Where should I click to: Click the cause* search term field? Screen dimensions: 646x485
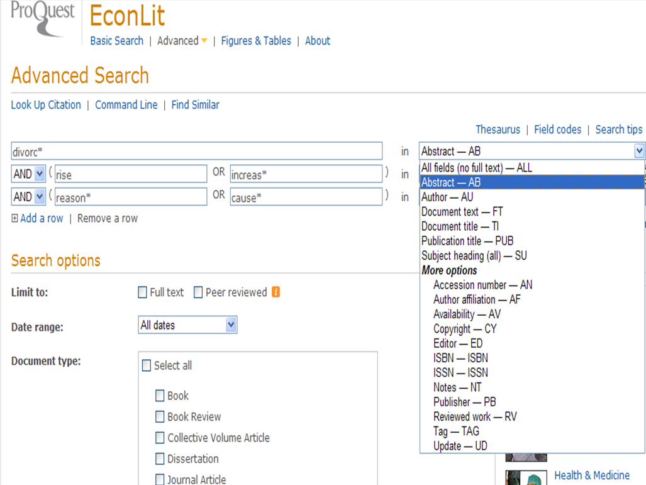tap(306, 196)
